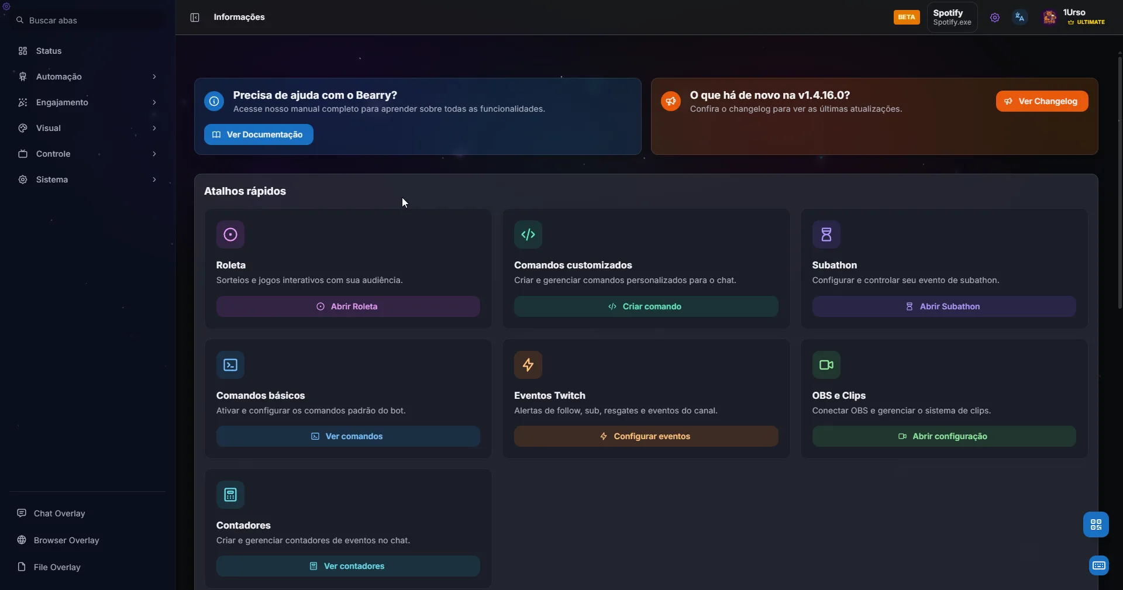Viewport: 1123px width, 590px height.
Task: Open the changelog with Ver Changelog
Action: (x=1042, y=101)
